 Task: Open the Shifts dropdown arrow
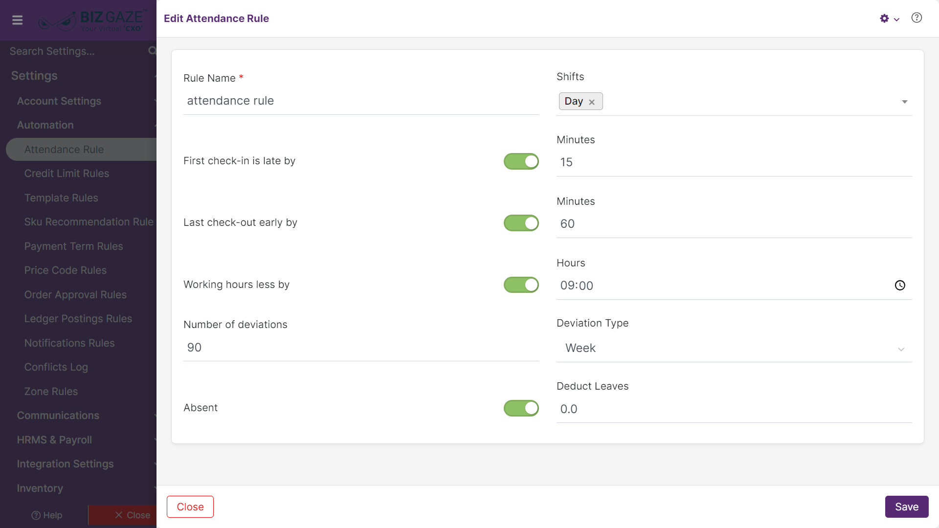[x=904, y=102]
